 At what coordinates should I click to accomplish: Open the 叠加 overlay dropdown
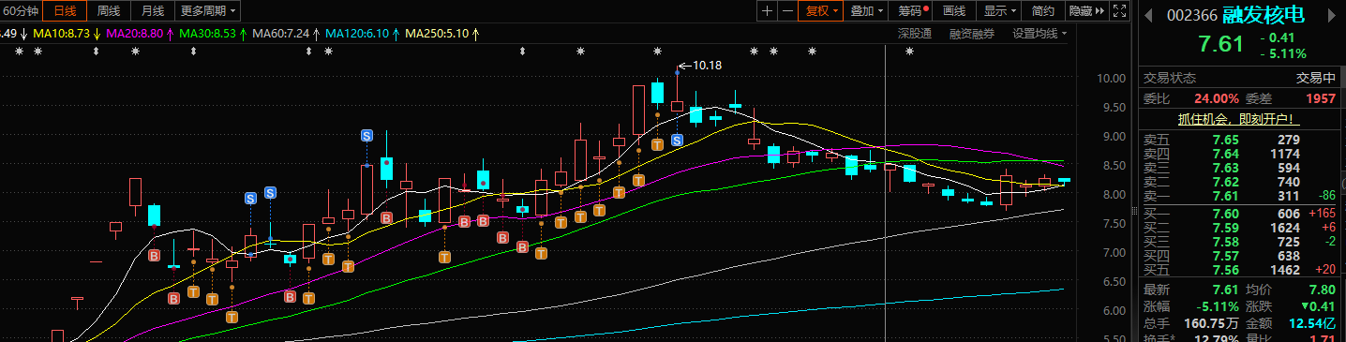coord(867,11)
